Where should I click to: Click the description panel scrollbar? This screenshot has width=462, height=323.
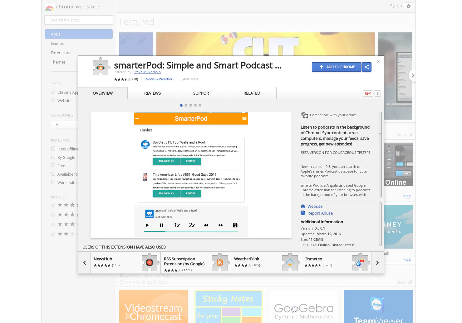(380, 155)
